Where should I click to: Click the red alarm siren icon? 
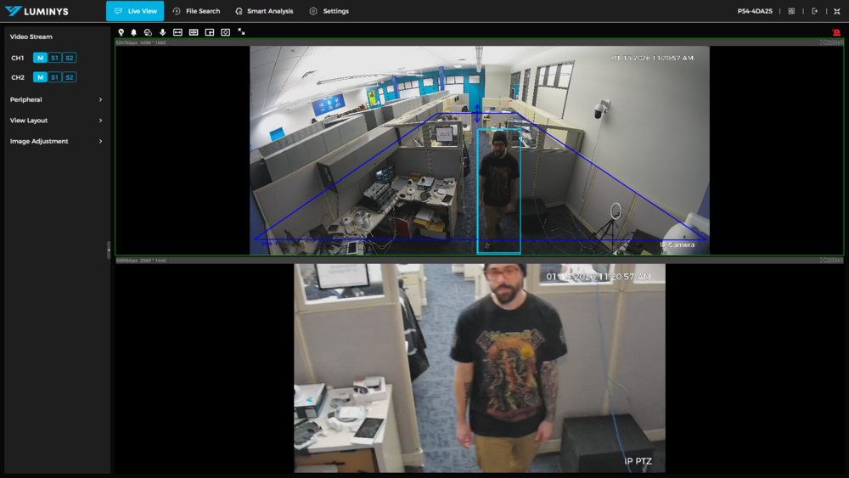[x=836, y=32]
